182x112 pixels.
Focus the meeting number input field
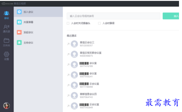pos(113,16)
